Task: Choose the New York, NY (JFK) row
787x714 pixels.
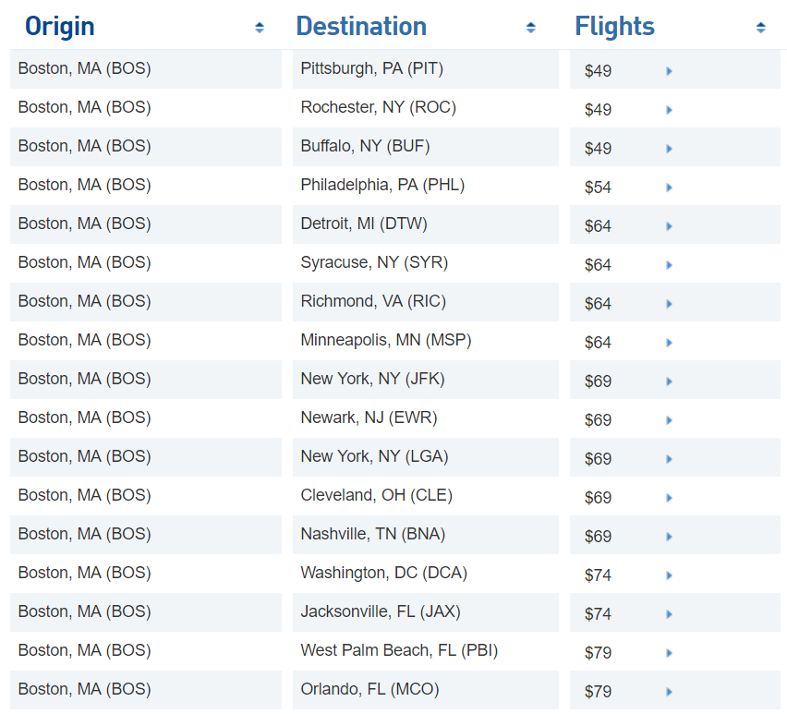Action: point(372,379)
